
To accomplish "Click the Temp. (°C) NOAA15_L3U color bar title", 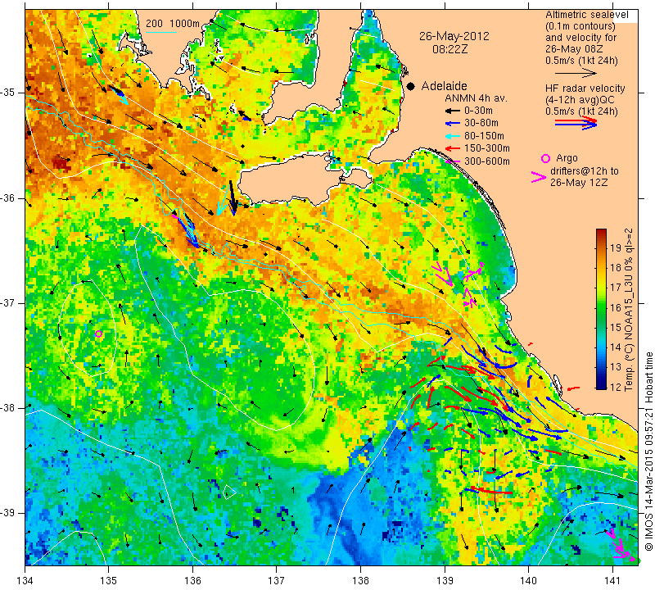I will tap(629, 310).
